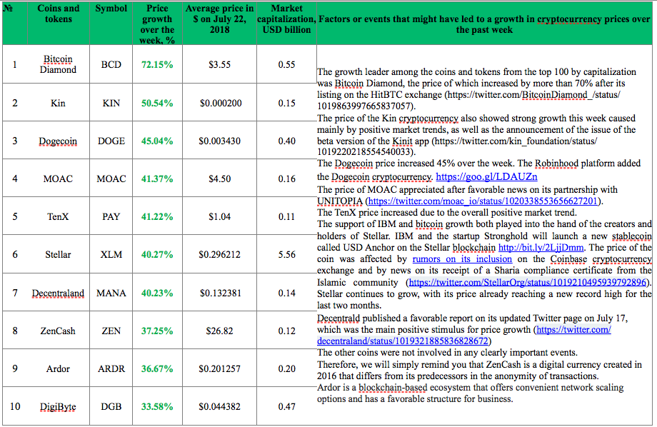This screenshot has width=657, height=427.
Task: Select the $0.044382 price cell
Action: pyautogui.click(x=219, y=406)
